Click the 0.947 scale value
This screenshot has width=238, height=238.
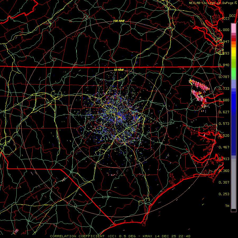pyautogui.click(x=224, y=42)
